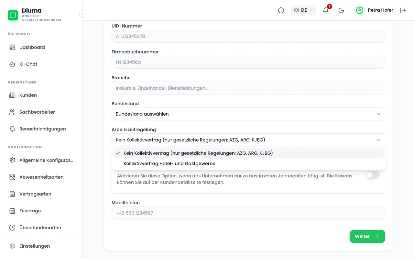The width and height of the screenshot is (414, 259).
Task: Click the Kunden building icon
Action: pos(12,95)
